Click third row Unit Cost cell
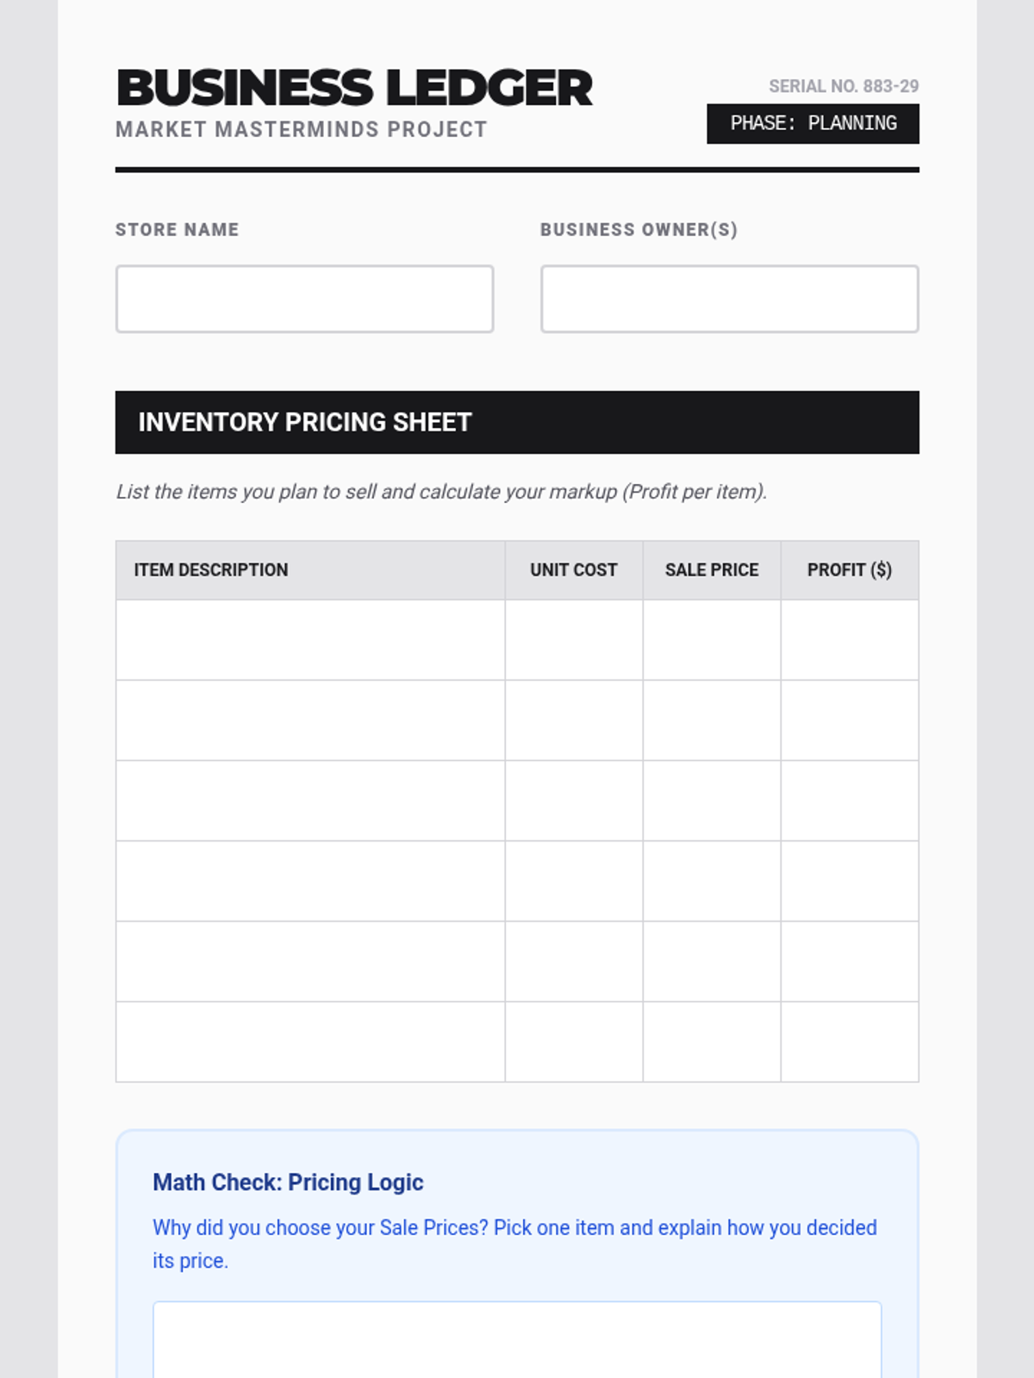This screenshot has width=1034, height=1378. [574, 801]
